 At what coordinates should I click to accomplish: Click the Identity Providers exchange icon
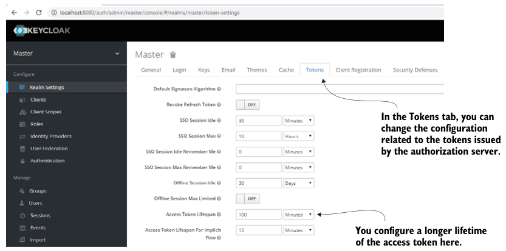pos(22,136)
